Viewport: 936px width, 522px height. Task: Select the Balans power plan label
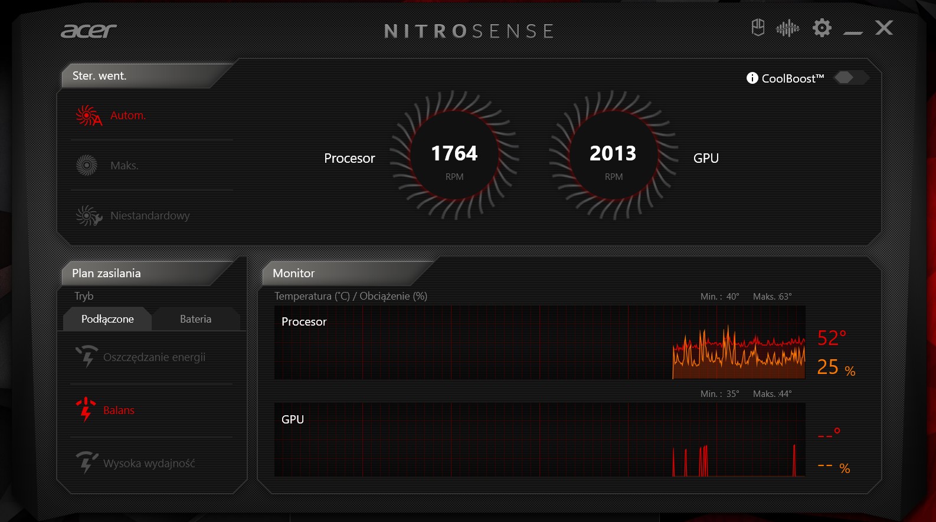pos(119,411)
